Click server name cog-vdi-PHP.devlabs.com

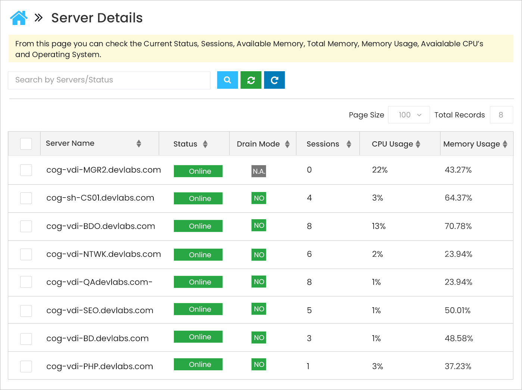point(100,367)
